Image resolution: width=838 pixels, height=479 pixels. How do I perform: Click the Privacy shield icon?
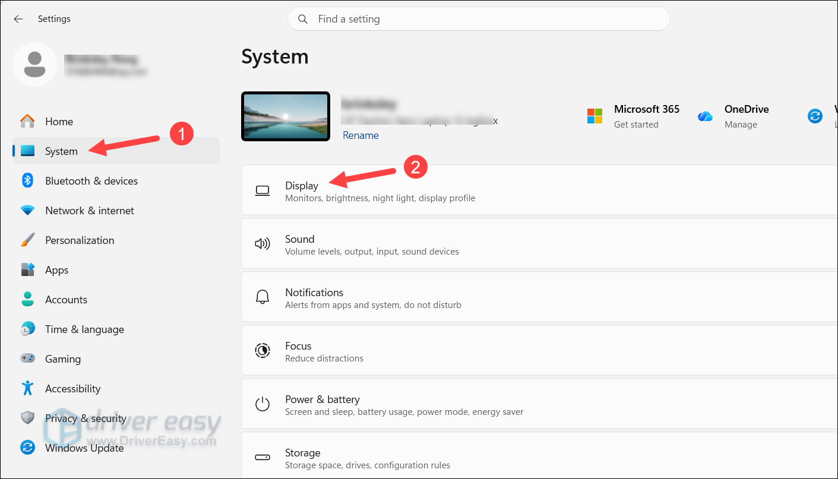click(x=27, y=418)
